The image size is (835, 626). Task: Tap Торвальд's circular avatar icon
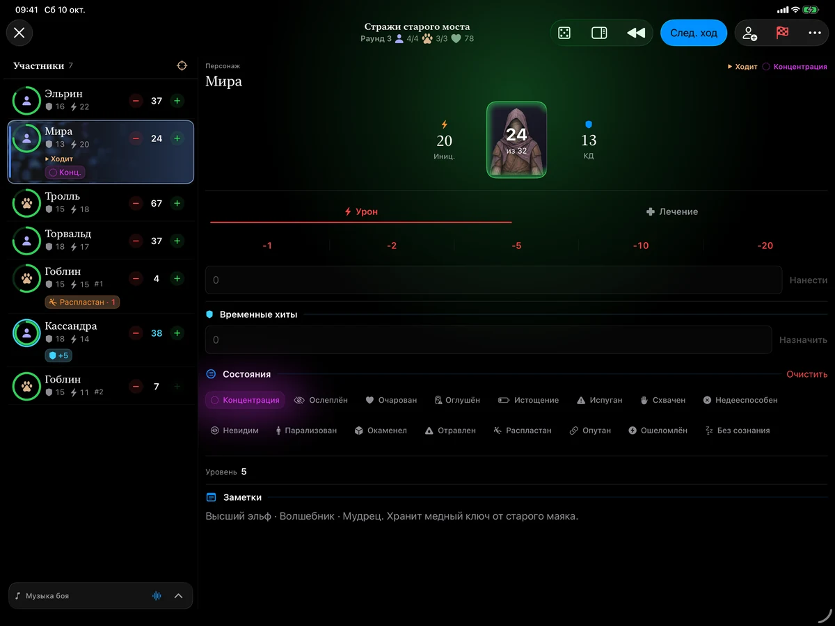(26, 241)
